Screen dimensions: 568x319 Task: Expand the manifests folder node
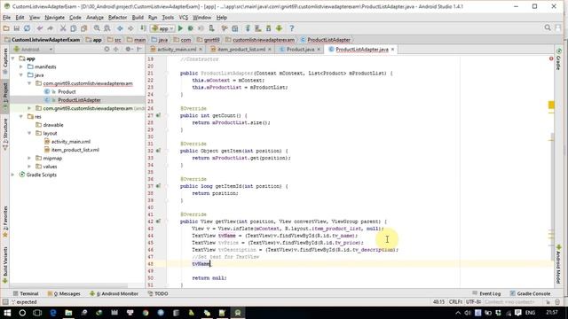point(21,67)
